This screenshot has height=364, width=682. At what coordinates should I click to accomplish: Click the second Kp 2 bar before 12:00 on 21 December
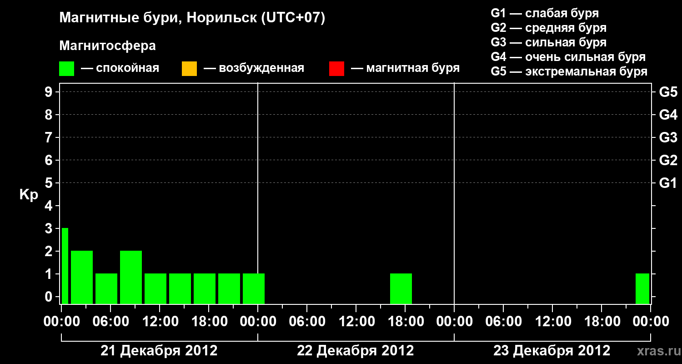[x=131, y=277]
